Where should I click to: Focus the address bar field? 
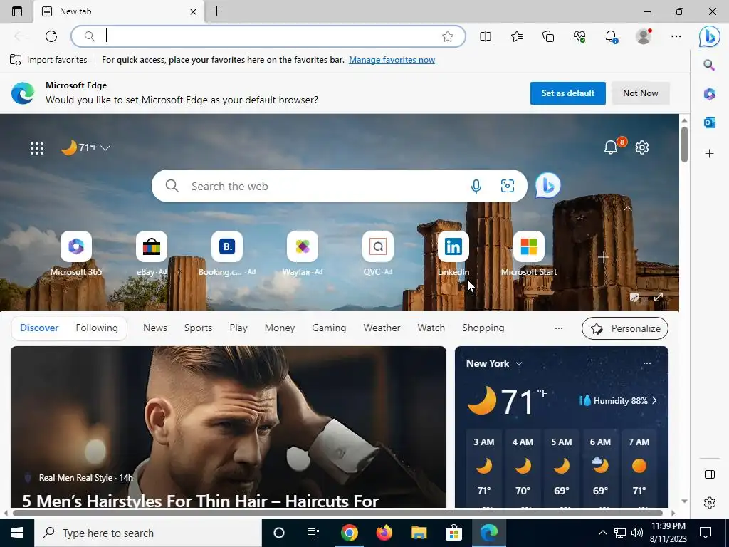[268, 36]
